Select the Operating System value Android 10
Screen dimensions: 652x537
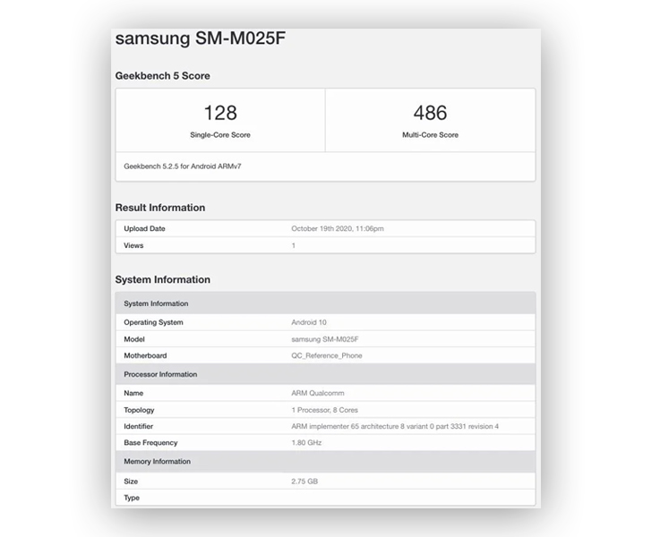click(309, 322)
